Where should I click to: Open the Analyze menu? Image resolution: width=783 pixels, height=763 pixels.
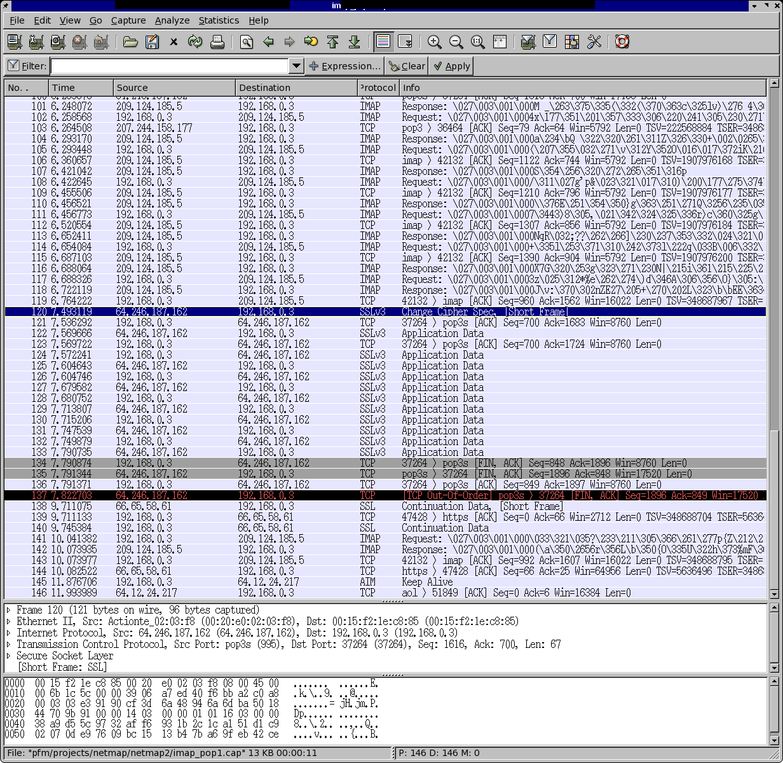[172, 20]
